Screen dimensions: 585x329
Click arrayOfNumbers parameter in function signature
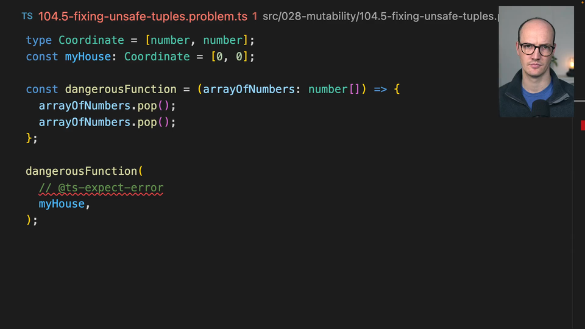249,90
